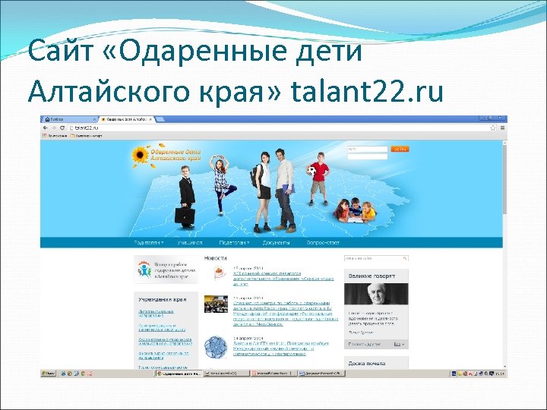Open the first news headline link
Image resolution: width=547 pixels, height=410 pixels.
(283, 279)
